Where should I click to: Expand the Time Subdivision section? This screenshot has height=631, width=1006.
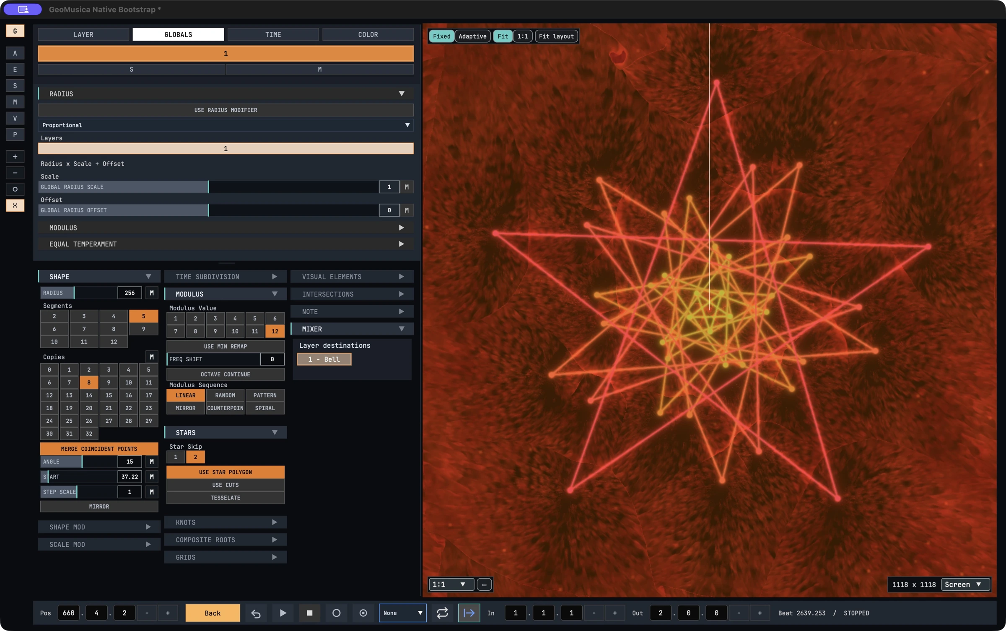(226, 277)
